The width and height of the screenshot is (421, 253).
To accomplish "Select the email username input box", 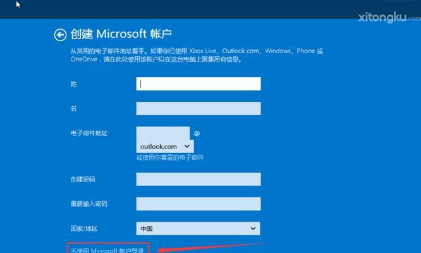I will (x=163, y=133).
